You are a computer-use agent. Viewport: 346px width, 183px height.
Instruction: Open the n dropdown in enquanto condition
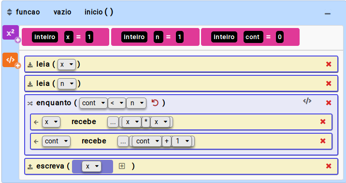136,103
